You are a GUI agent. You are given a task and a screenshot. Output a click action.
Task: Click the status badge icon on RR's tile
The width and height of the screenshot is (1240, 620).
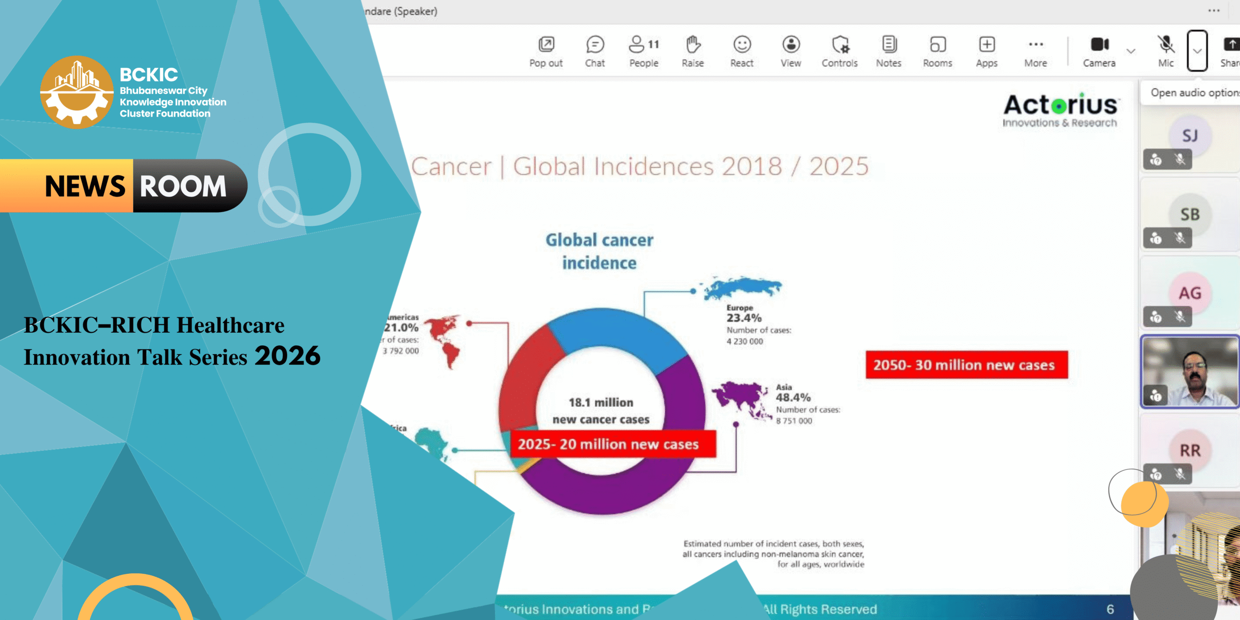click(x=1156, y=474)
